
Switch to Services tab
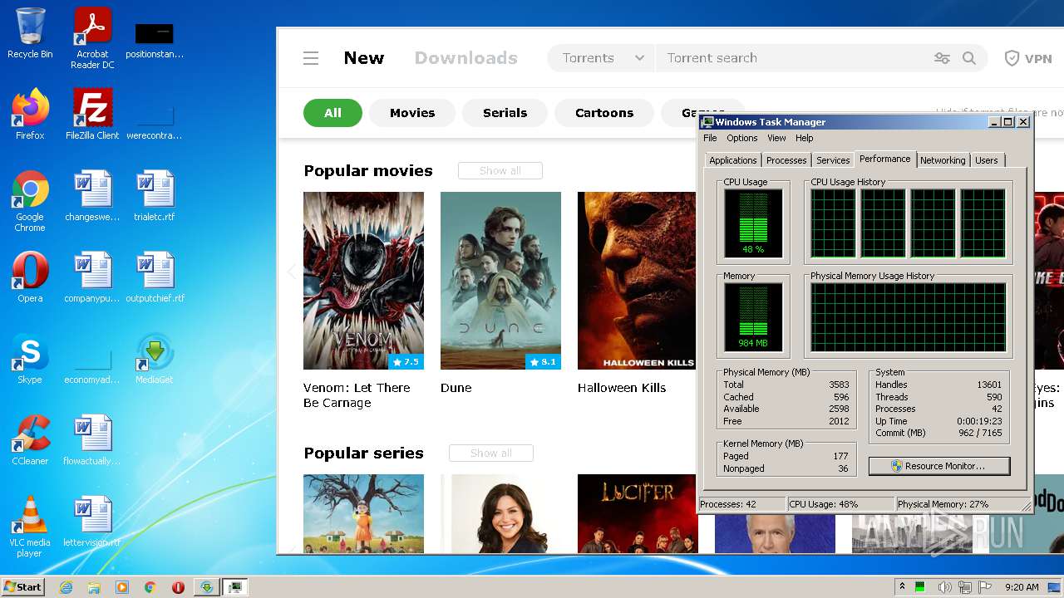[x=833, y=160]
